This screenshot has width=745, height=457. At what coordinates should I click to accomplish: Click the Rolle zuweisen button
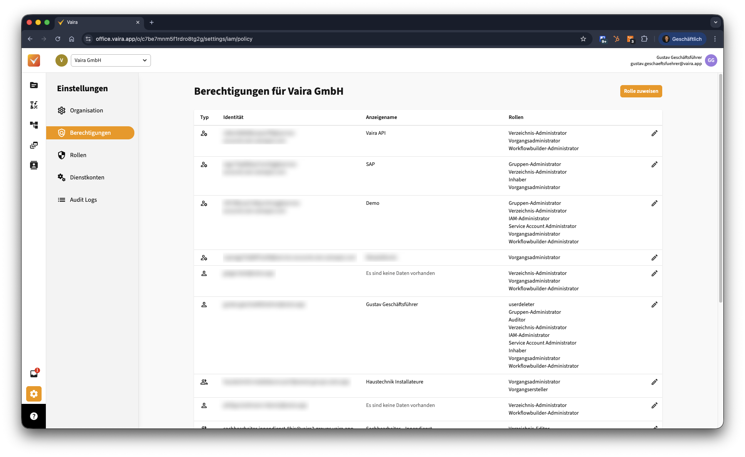pos(641,91)
